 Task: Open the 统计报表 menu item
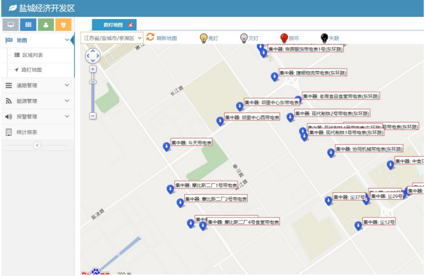(27, 132)
